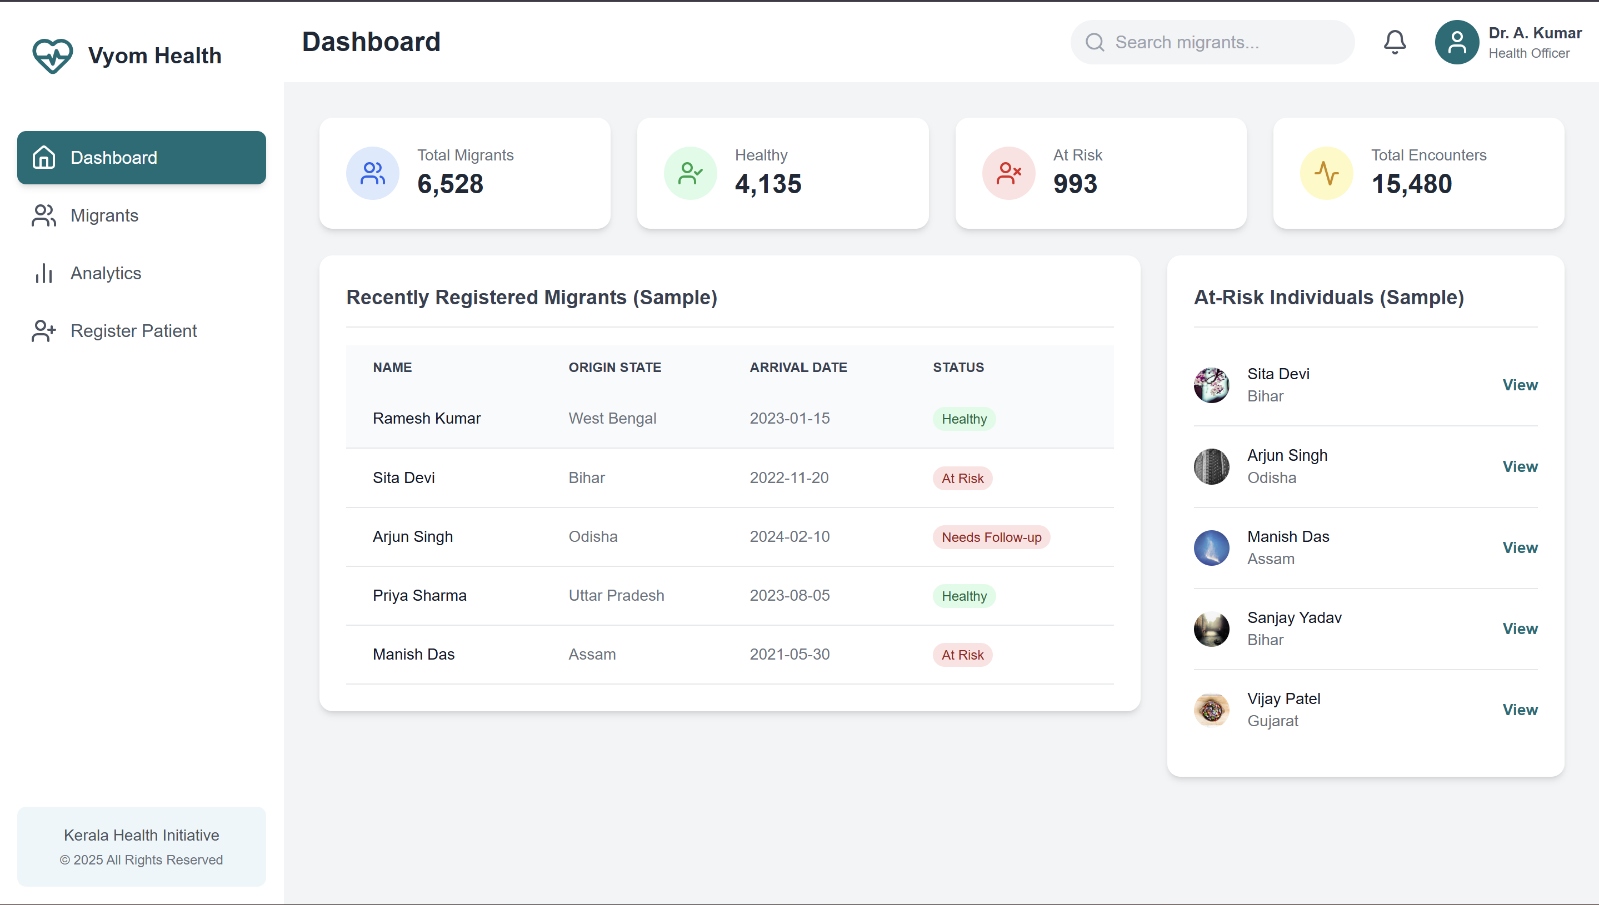This screenshot has width=1599, height=905.
Task: Click Manish Das's avatar thumbnail
Action: coord(1212,547)
